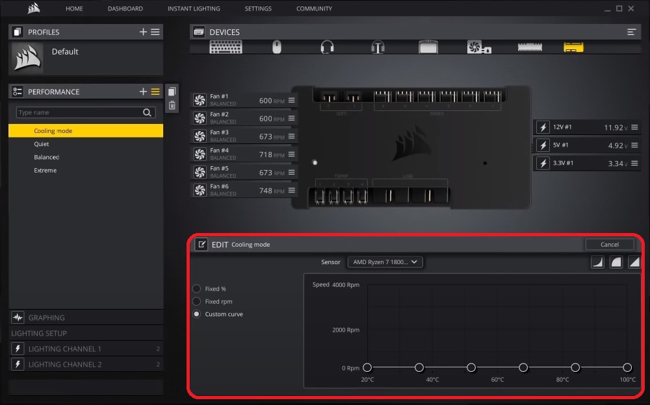
Task: Select the Custom curve option
Action: point(196,314)
